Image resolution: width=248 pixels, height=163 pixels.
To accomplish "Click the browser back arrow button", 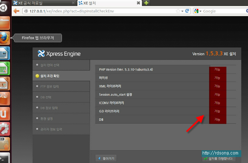I will (x=16, y=11).
